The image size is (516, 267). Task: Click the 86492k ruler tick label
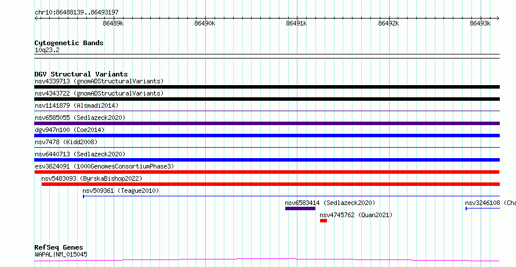(388, 23)
